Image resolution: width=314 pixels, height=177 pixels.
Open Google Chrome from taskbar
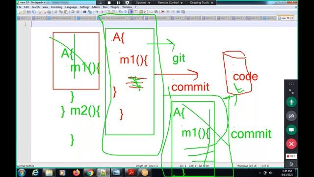coord(90,173)
